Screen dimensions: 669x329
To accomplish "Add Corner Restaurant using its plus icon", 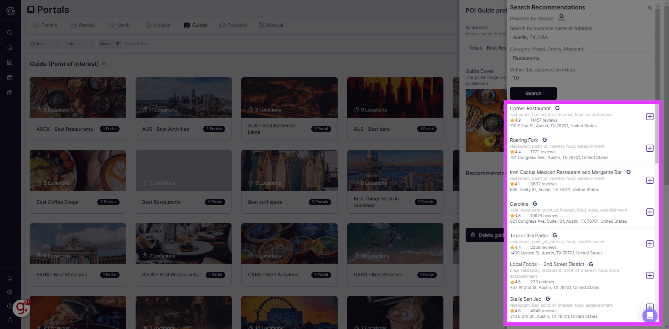I will (649, 117).
